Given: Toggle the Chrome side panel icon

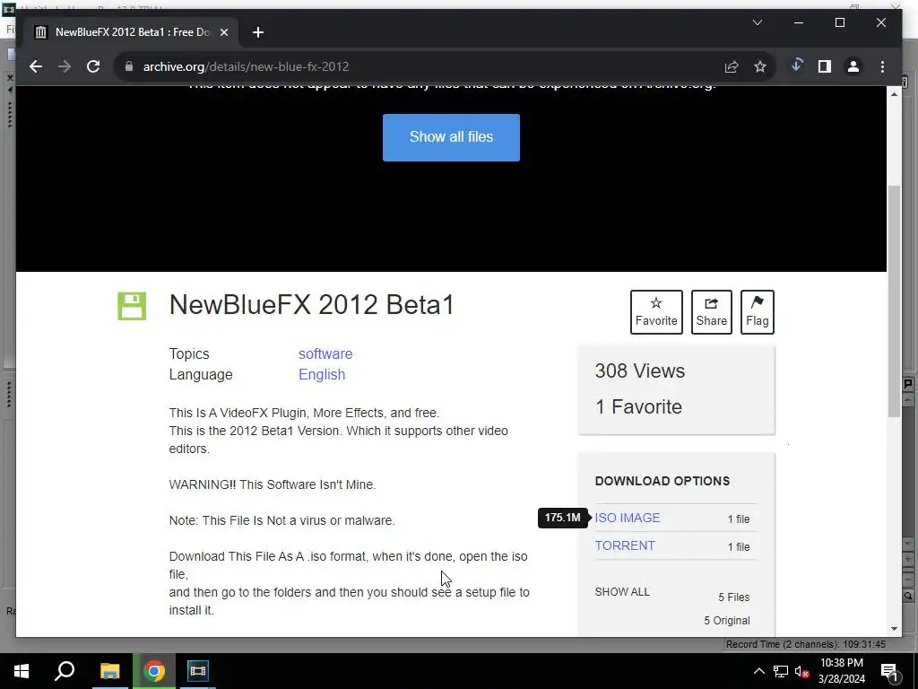Looking at the screenshot, I should click(825, 66).
